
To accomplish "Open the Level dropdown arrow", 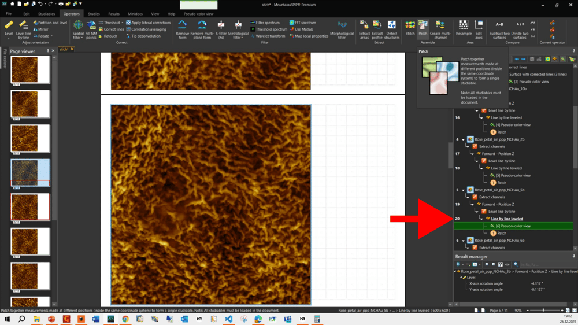I will (9, 38).
